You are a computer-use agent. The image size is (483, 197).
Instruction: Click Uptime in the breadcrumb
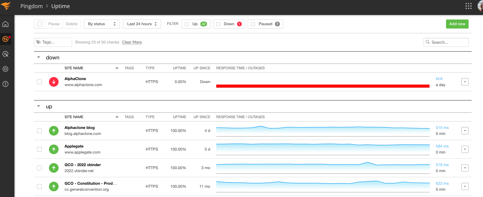[x=61, y=6]
